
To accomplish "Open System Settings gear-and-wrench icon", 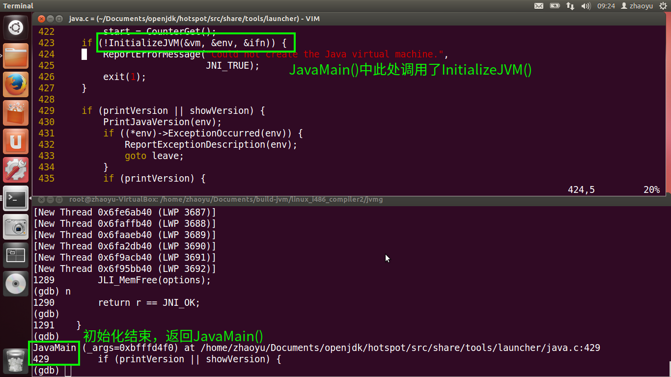I will (16, 170).
